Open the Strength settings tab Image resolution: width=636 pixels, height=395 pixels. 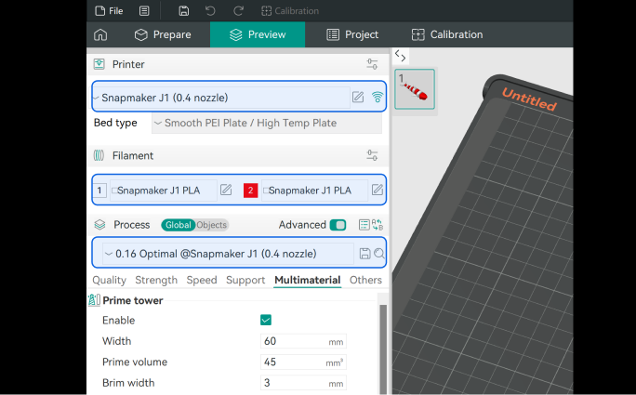pos(156,281)
